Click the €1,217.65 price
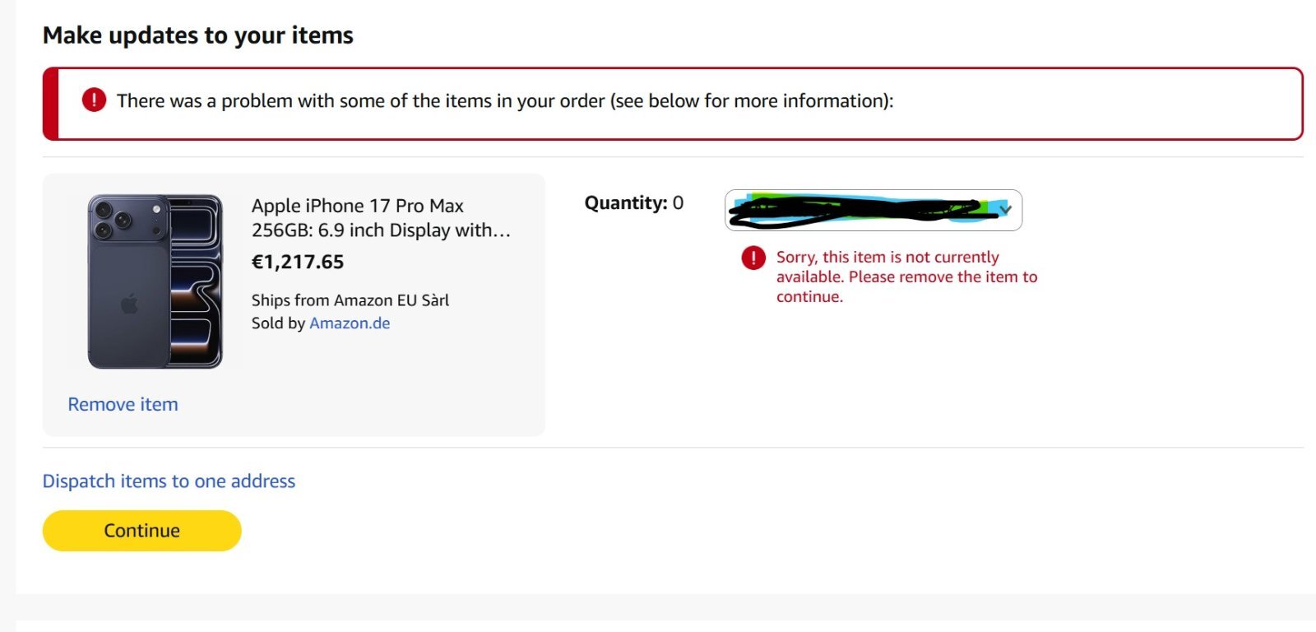 click(x=298, y=262)
